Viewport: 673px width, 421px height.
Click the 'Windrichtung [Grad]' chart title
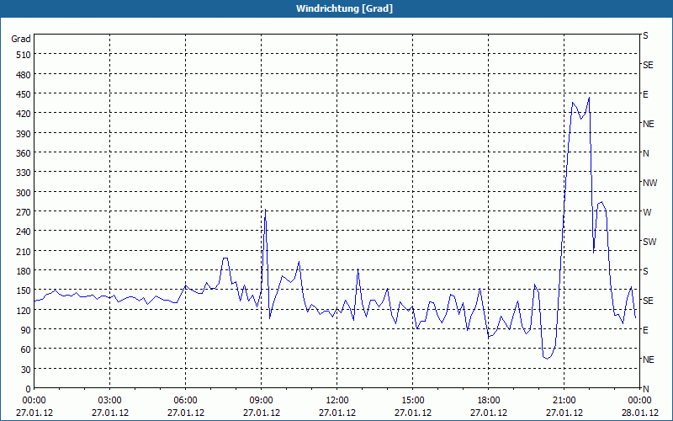(344, 8)
